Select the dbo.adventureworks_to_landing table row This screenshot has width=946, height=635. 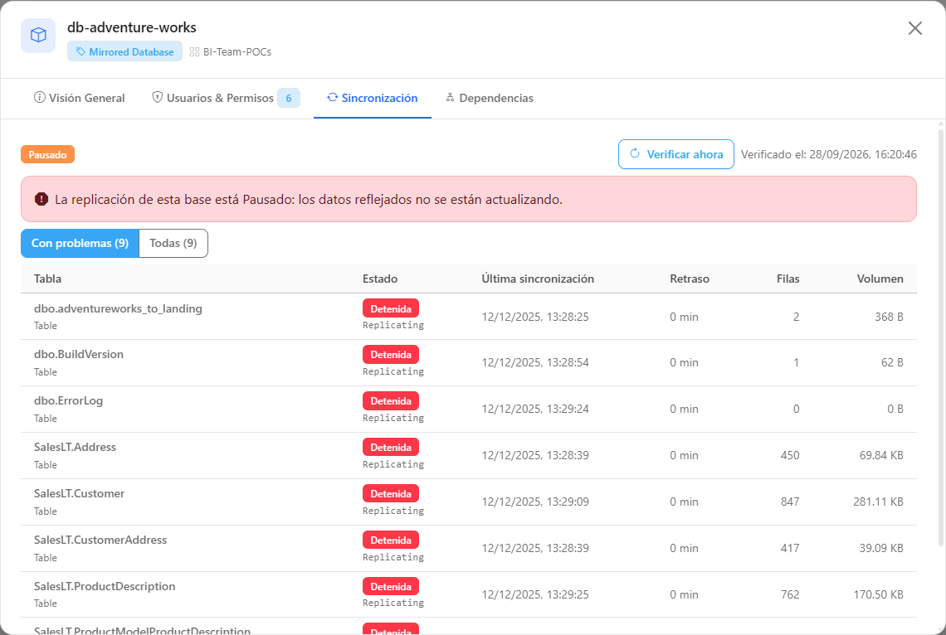[x=469, y=317]
